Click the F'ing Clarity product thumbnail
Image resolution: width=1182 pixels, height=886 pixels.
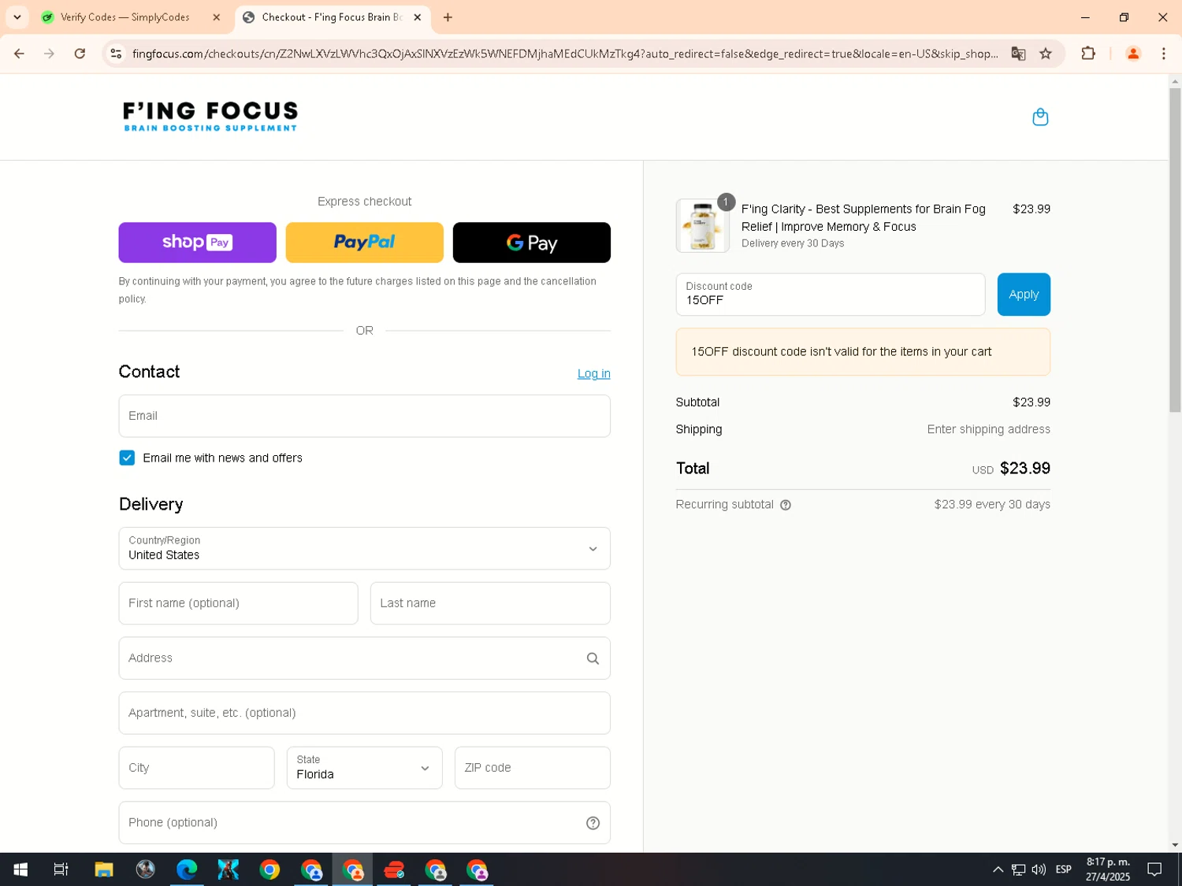point(702,226)
